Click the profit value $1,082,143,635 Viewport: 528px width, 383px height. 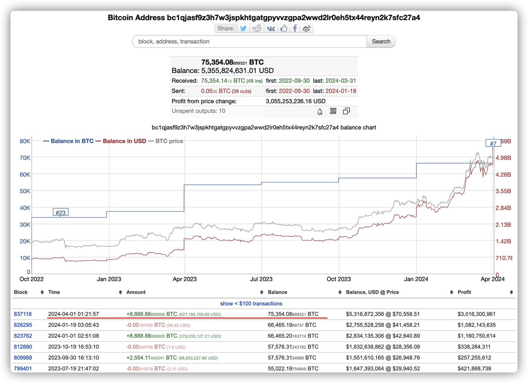tap(477, 325)
